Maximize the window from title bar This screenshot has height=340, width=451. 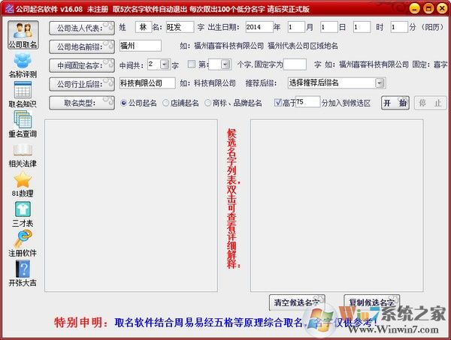coord(428,8)
